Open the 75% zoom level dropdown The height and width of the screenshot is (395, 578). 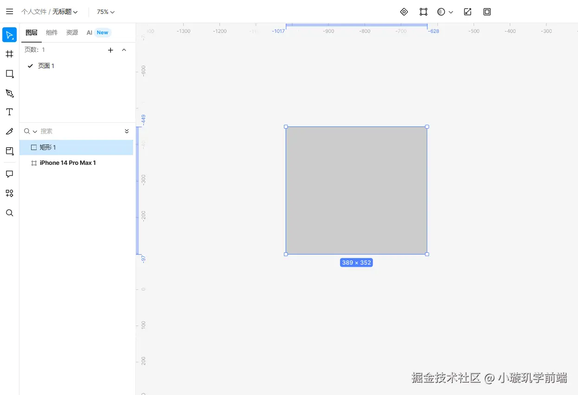[105, 12]
